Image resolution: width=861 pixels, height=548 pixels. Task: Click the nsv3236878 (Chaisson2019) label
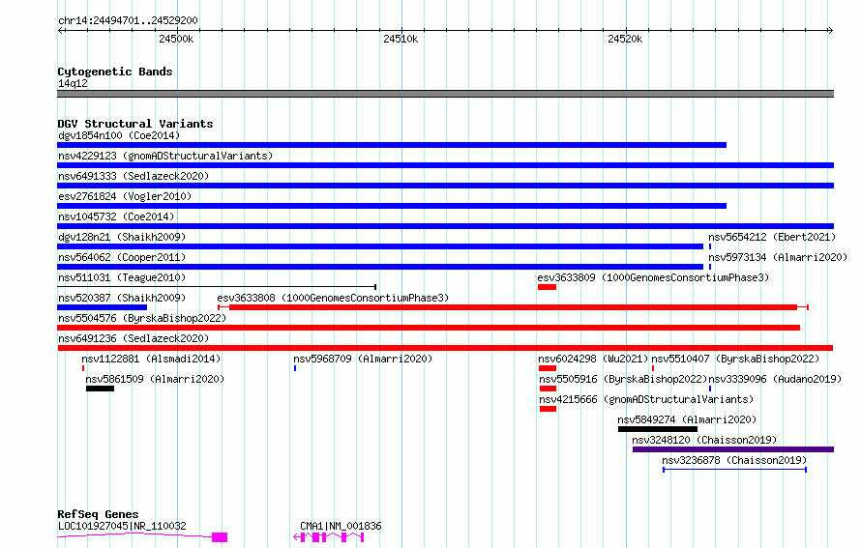734,460
